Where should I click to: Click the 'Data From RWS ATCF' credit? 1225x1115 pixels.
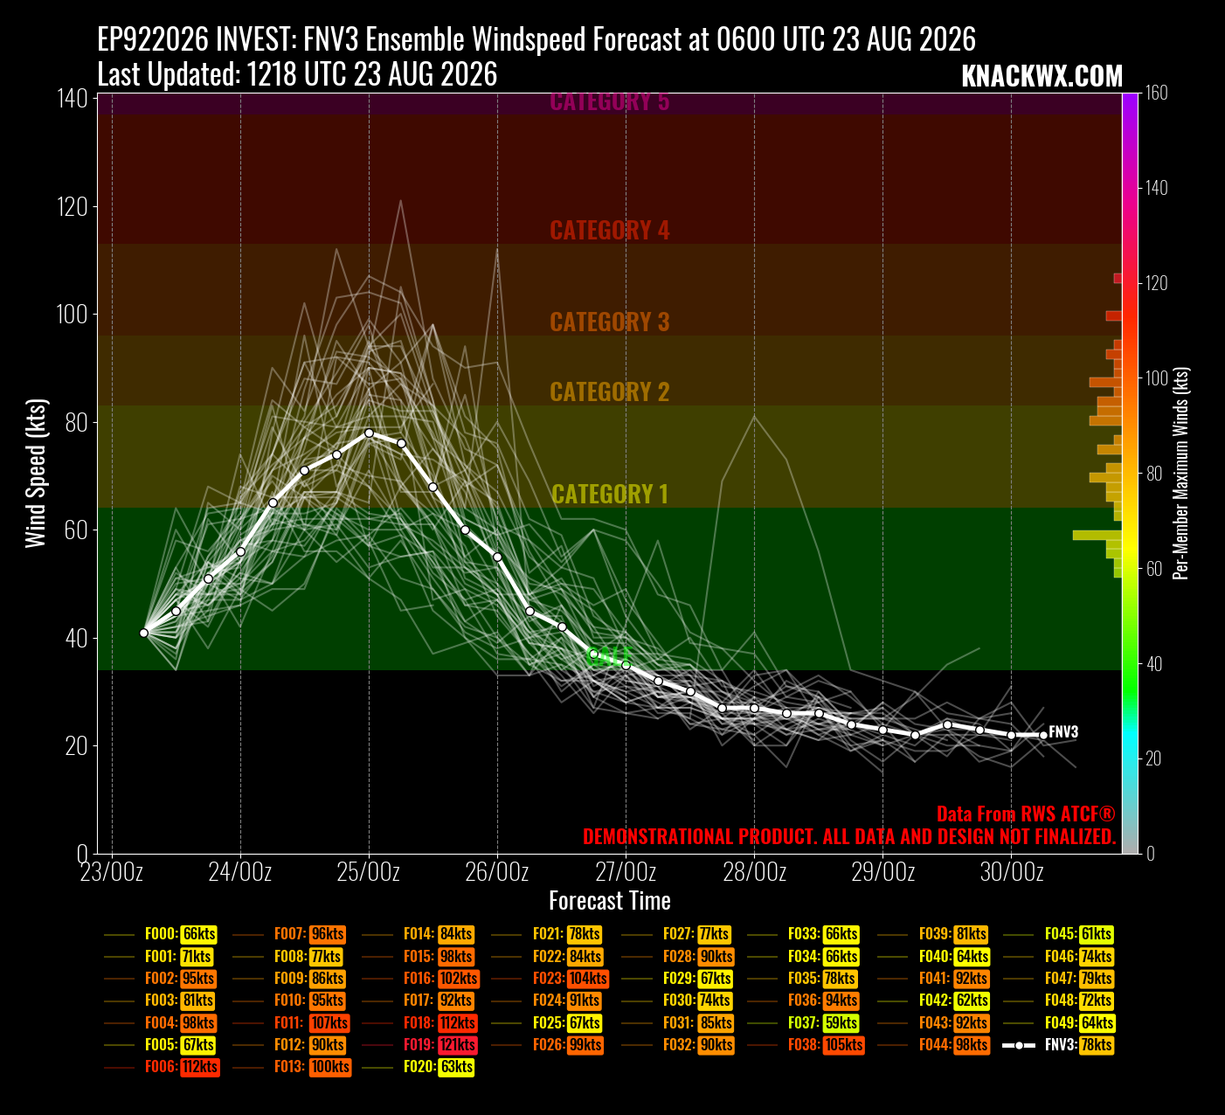[x=1027, y=814]
